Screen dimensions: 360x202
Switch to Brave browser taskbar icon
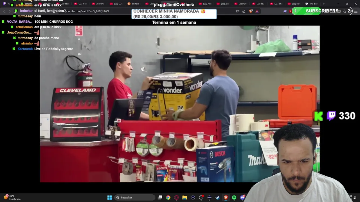[x=226, y=198]
